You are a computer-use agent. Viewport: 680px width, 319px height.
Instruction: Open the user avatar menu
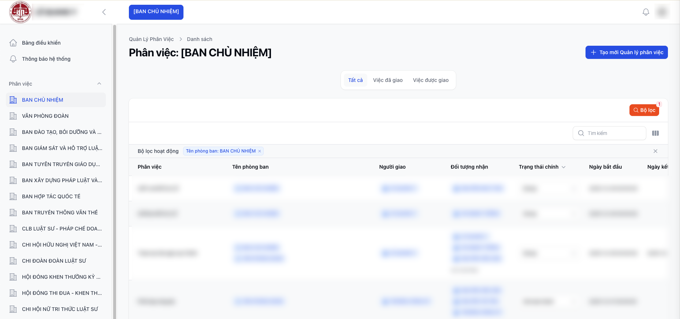(x=662, y=12)
